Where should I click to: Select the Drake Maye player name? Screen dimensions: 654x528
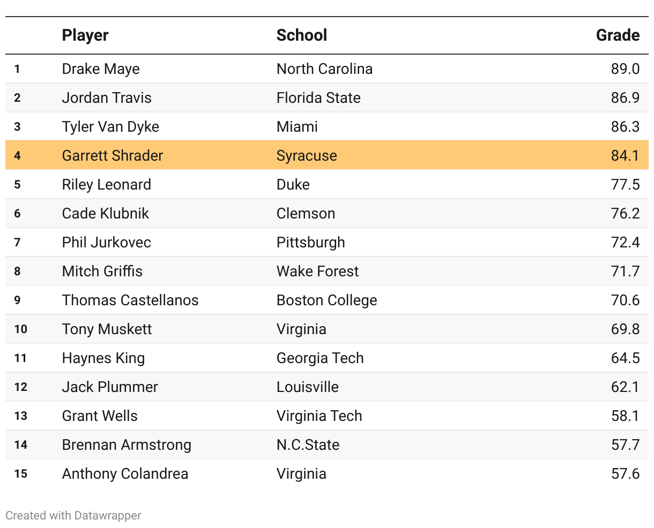coord(101,69)
